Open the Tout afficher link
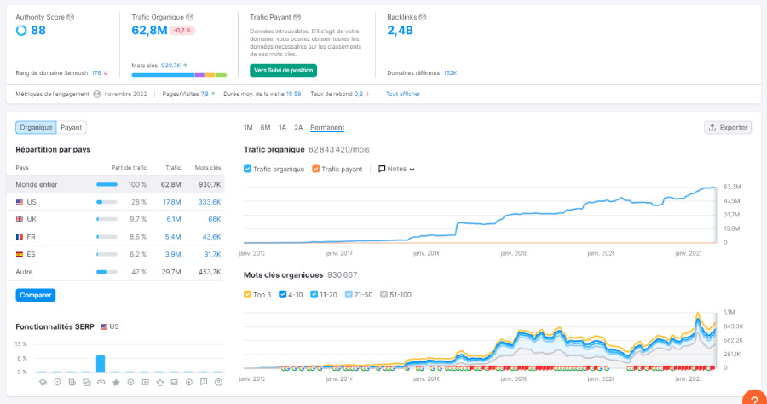 click(403, 94)
